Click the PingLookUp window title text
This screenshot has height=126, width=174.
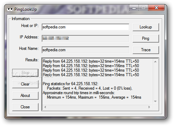[26, 9]
